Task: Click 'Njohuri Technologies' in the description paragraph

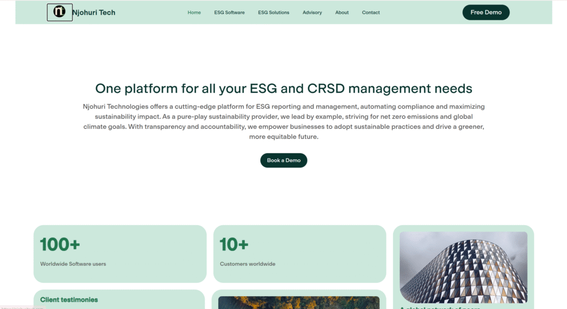Action: pos(117,106)
